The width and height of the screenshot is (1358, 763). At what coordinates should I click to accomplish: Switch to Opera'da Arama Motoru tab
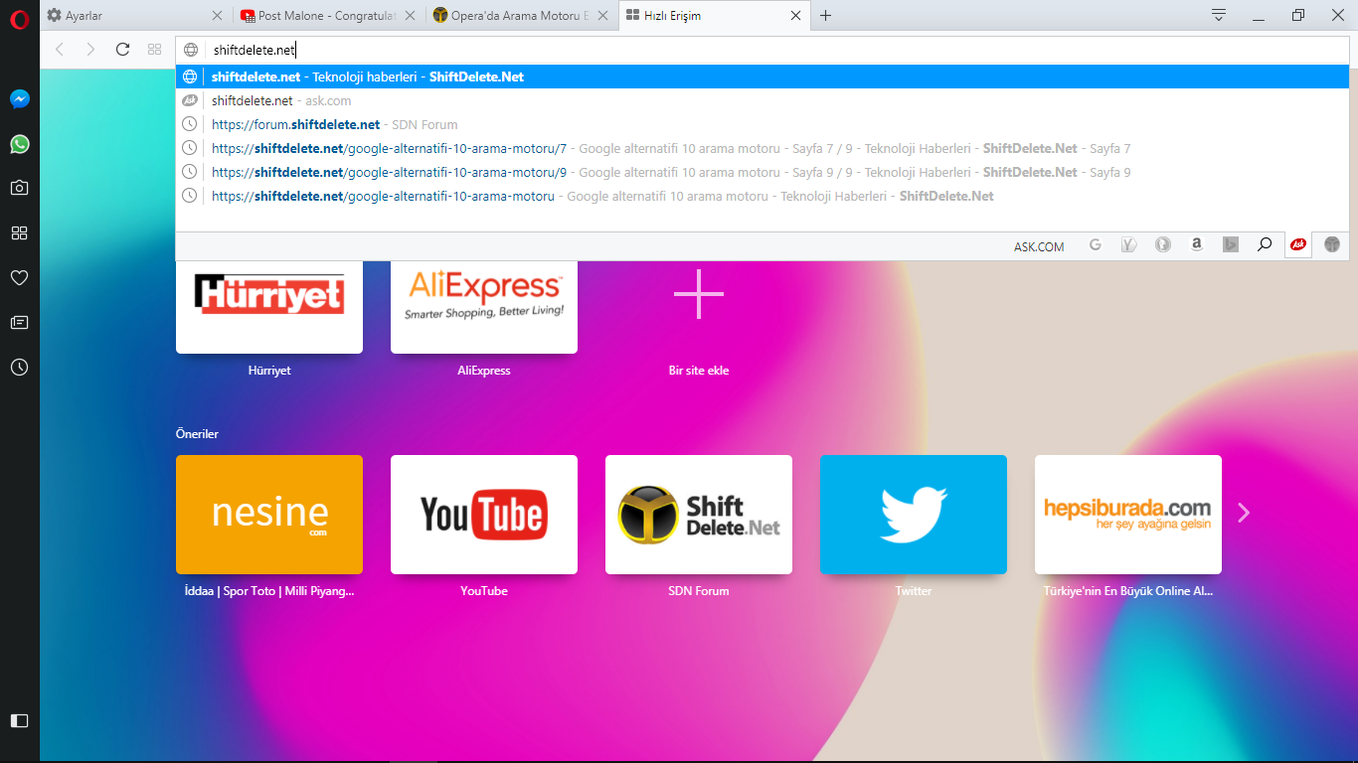522,16
